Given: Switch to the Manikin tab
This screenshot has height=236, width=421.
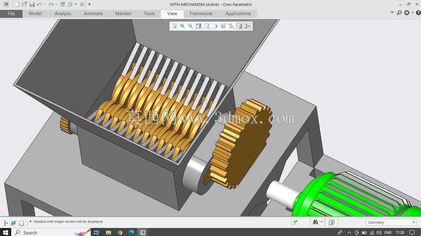Looking at the screenshot, I should coord(123,14).
